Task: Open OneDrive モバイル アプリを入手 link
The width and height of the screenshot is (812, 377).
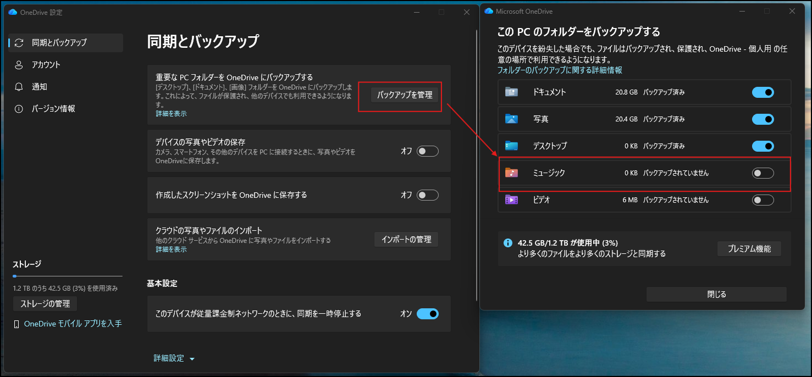Action: coord(73,324)
